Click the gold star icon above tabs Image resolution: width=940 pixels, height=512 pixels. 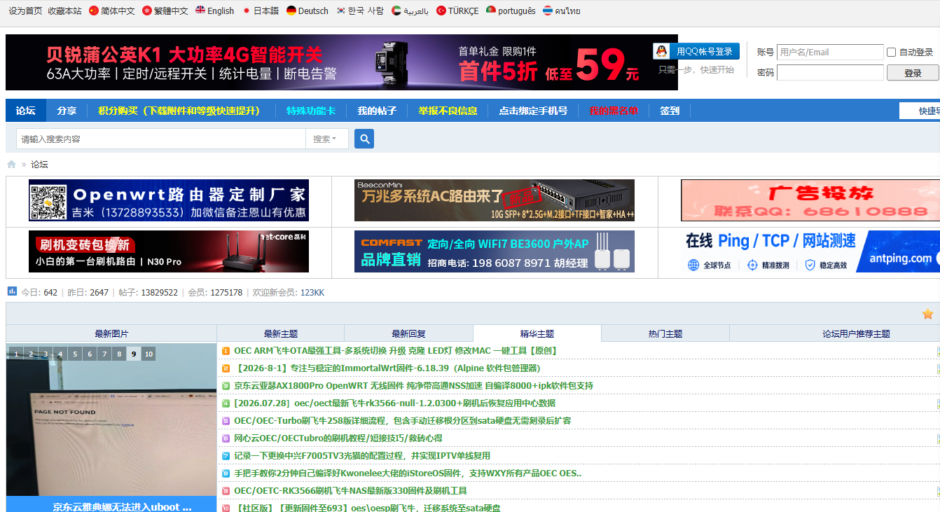point(927,314)
